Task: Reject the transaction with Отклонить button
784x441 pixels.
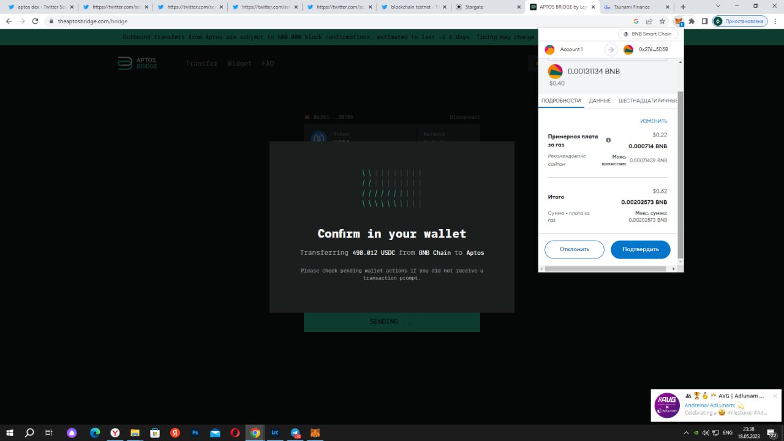Action: point(575,249)
